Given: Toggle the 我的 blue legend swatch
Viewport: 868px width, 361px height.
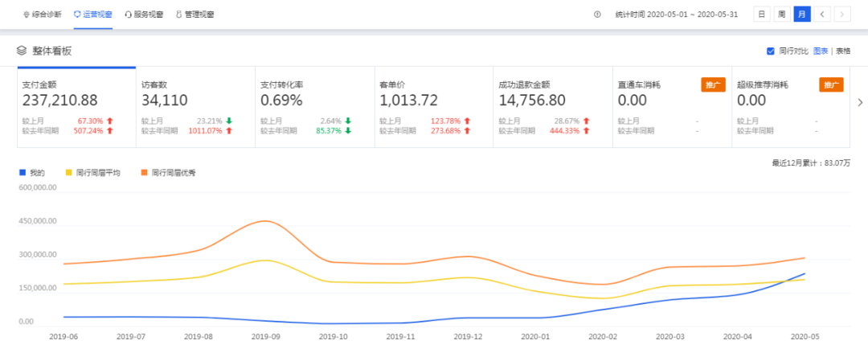Looking at the screenshot, I should pos(23,173).
